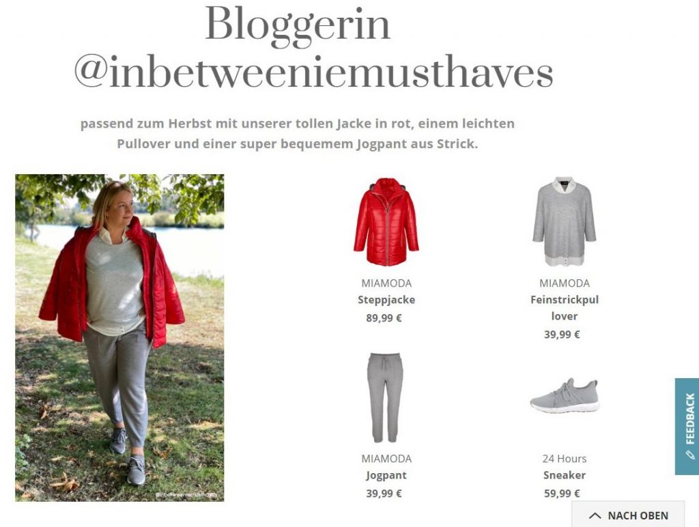This screenshot has height=527, width=699.
Task: Open the blogger outfit photo
Action: point(119,337)
